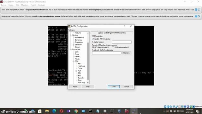Open the Settings gear icon in taskbar
202x114 pixels.
(105, 111)
